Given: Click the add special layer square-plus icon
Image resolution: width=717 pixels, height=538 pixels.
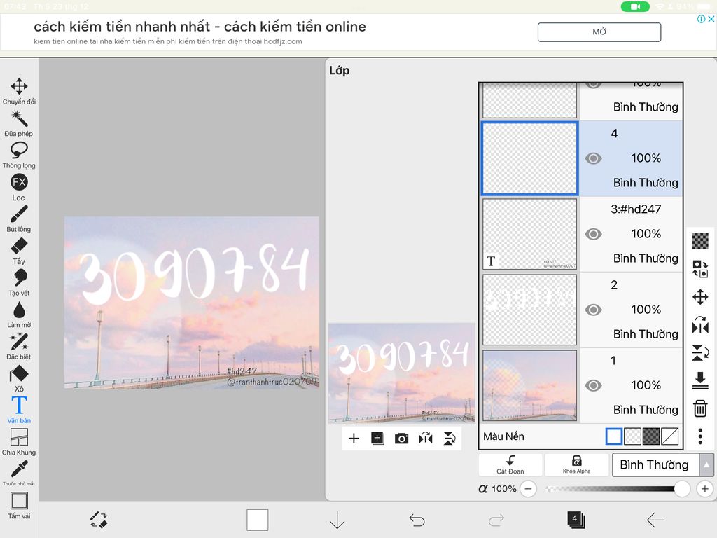Looking at the screenshot, I should tap(377, 439).
